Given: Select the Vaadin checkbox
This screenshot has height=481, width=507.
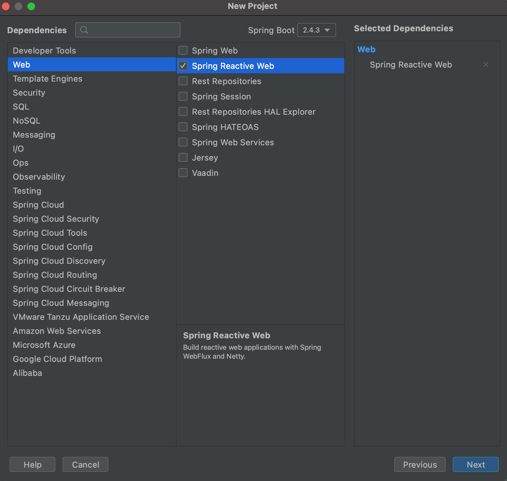Looking at the screenshot, I should 183,173.
